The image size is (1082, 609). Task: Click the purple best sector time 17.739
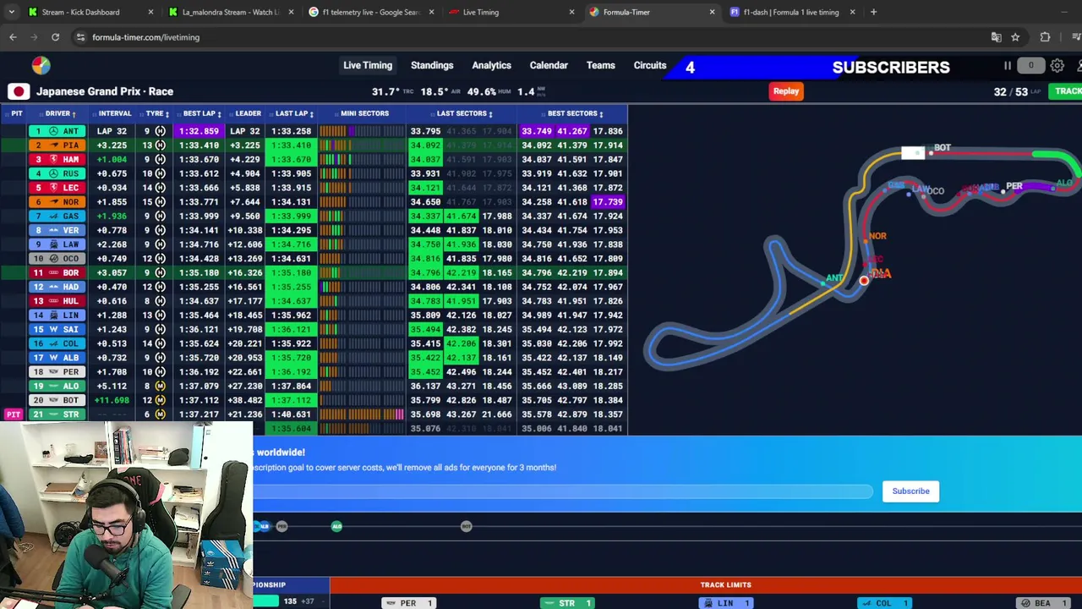608,202
